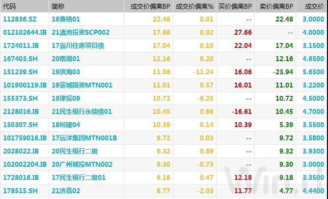
Task: Click 卖价偏离BP value 5.39
Action: click(x=286, y=125)
